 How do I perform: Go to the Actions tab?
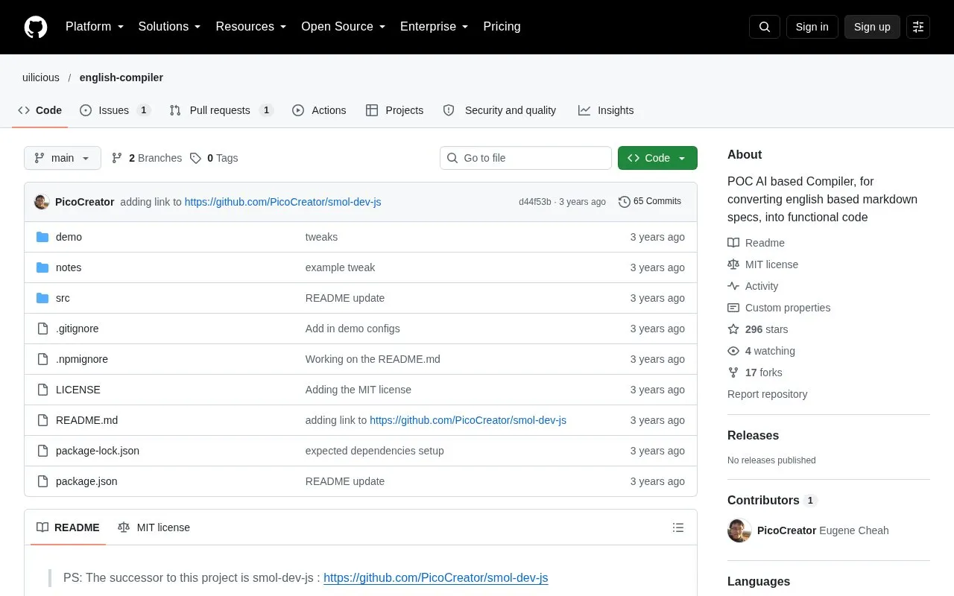click(x=319, y=110)
